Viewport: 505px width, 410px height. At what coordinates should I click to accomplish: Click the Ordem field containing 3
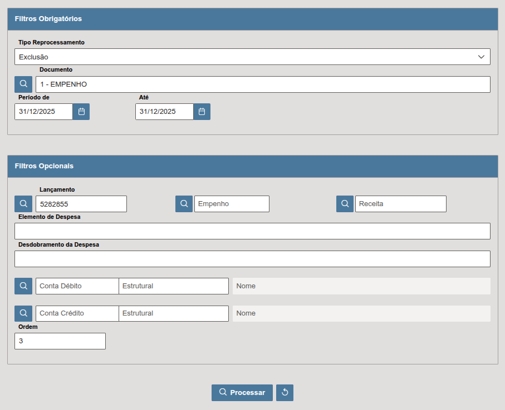(x=60, y=341)
